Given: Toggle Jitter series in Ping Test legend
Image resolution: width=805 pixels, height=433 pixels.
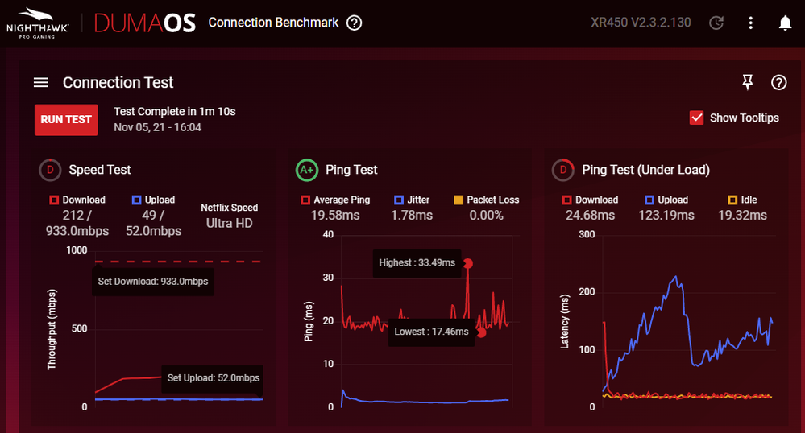Looking at the screenshot, I should click(399, 200).
